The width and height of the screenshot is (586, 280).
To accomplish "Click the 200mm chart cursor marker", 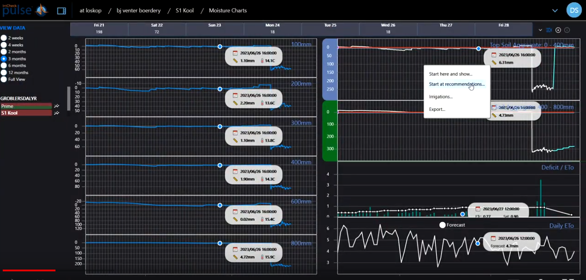I will (220, 89).
